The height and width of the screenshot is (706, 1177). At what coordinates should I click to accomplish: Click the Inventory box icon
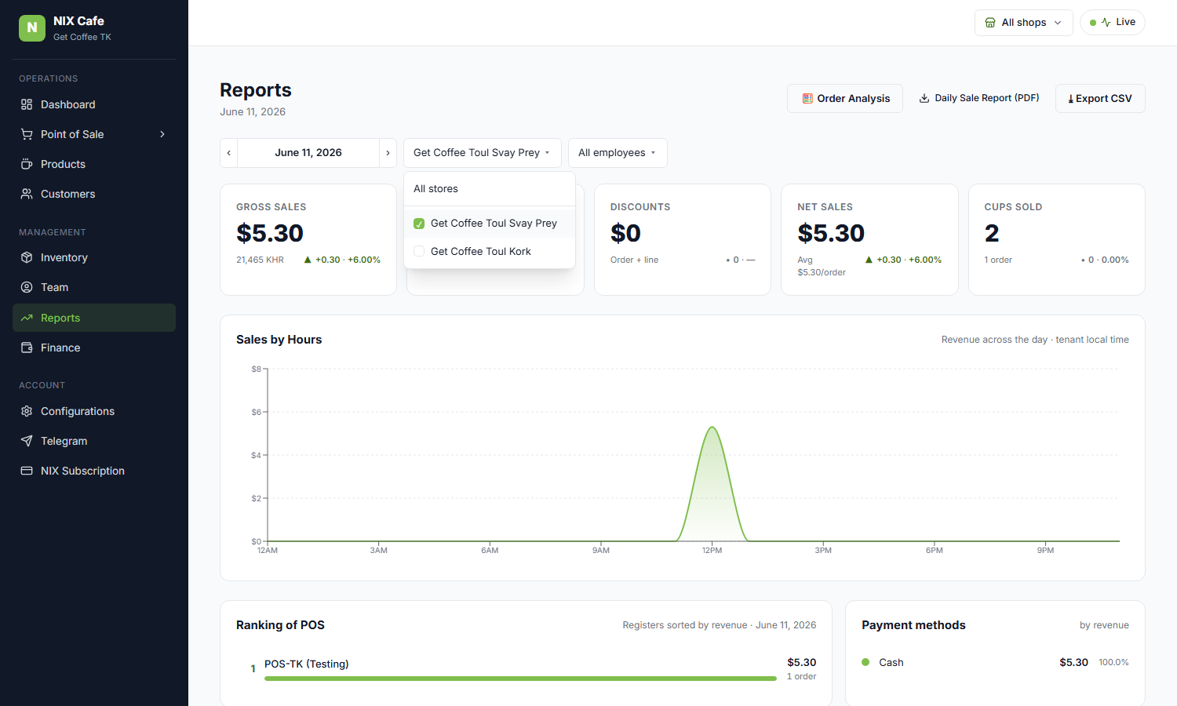point(27,257)
